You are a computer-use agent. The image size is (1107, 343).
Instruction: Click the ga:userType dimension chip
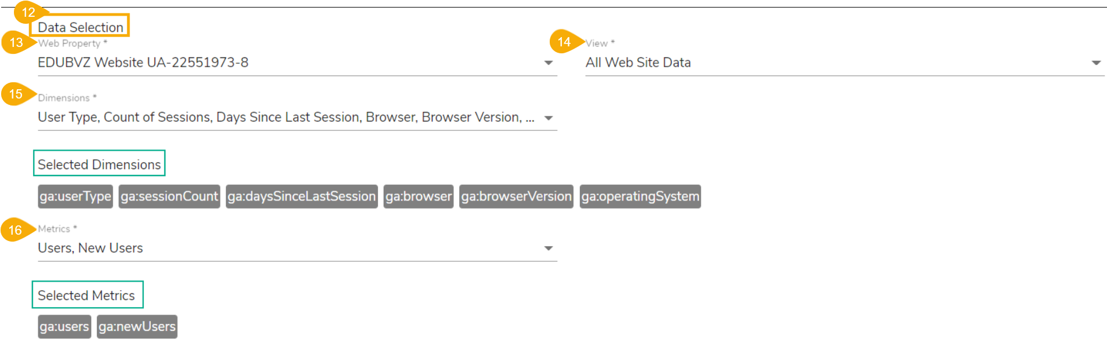pos(75,196)
